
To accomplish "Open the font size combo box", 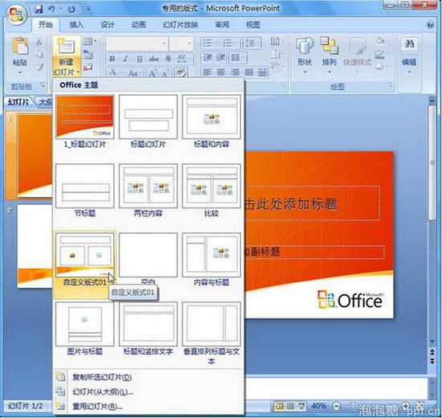I will pos(182,43).
